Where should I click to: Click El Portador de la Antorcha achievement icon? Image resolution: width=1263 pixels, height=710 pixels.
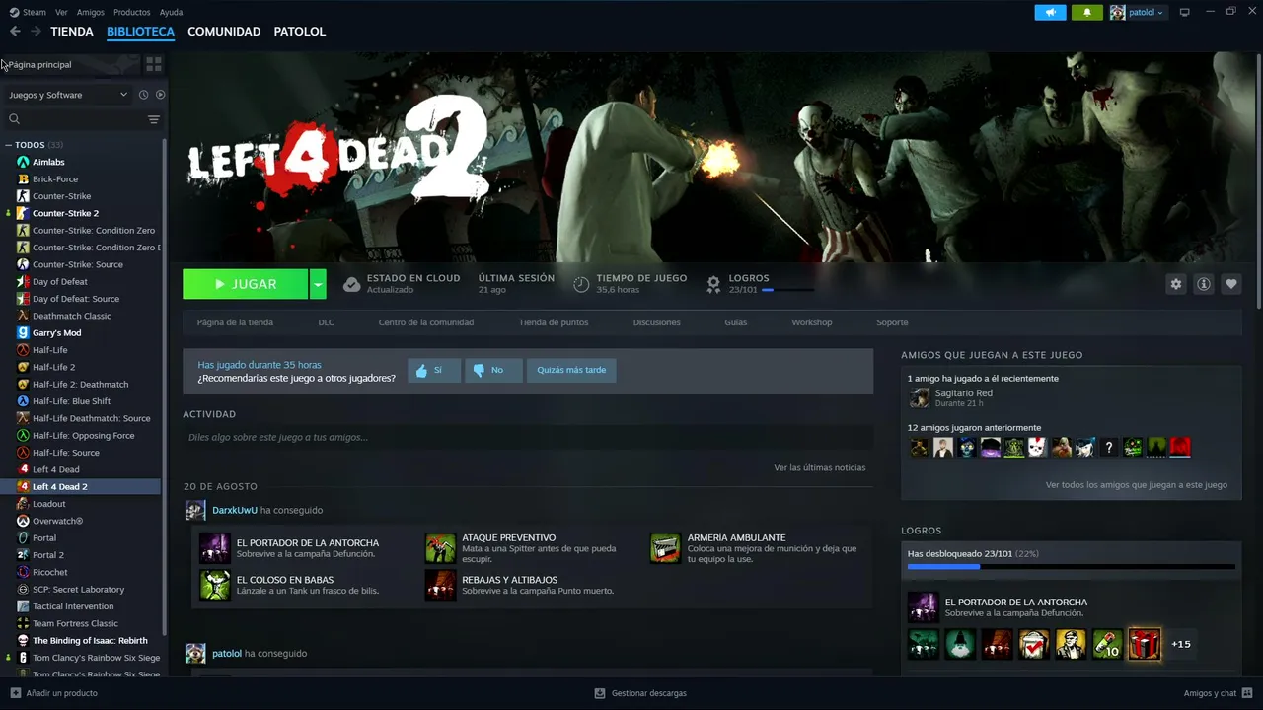214,548
